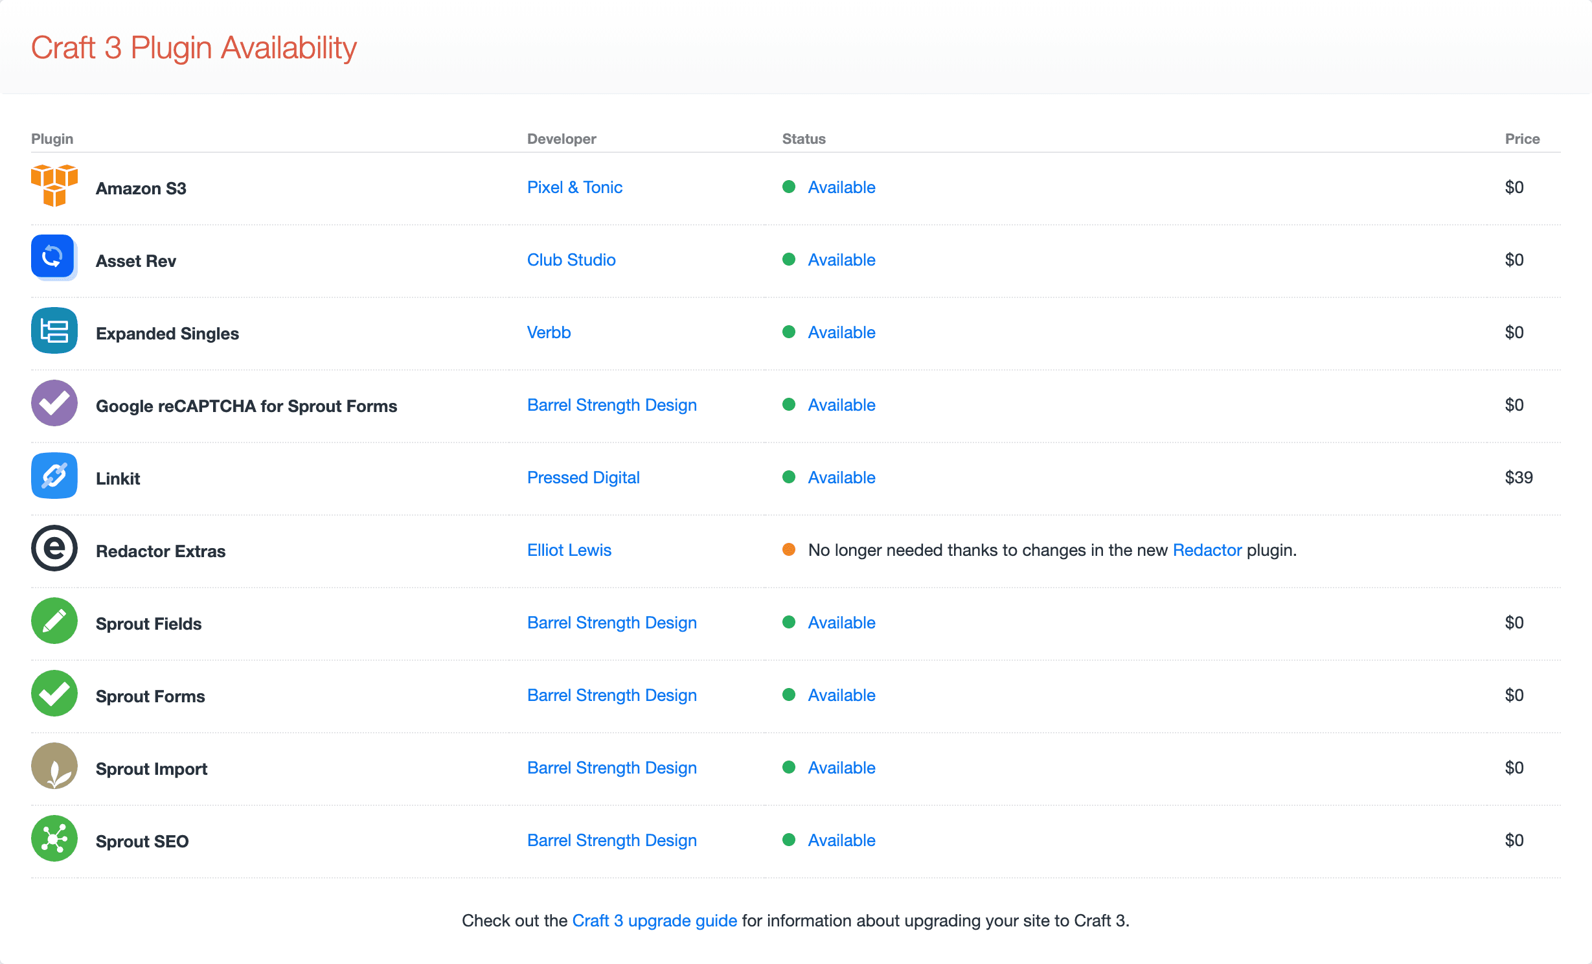Viewport: 1592px width, 964px height.
Task: Click the Sprout SEO green network icon
Action: pos(54,838)
